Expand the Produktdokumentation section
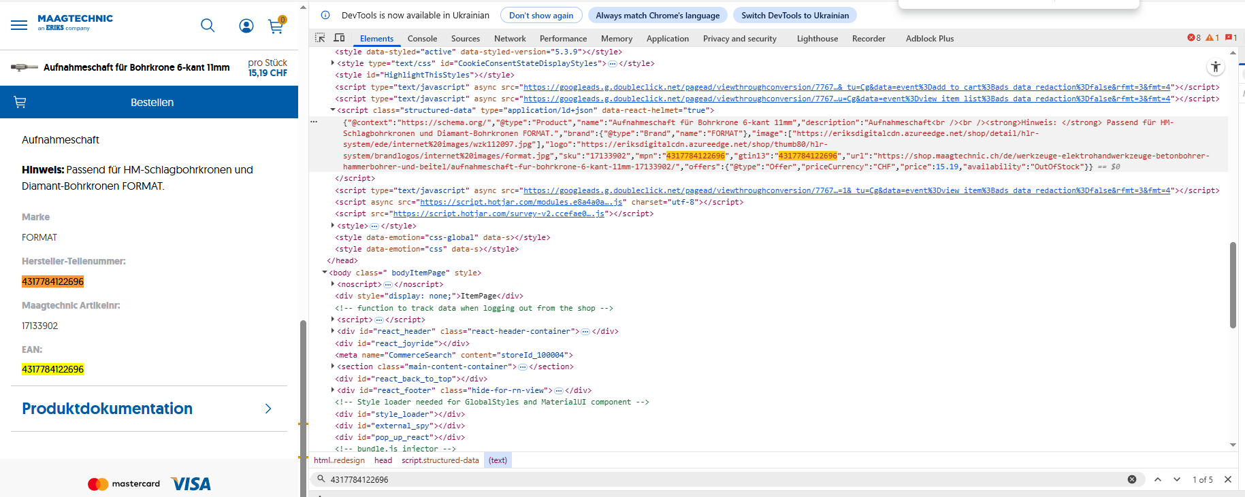The width and height of the screenshot is (1245, 497). pyautogui.click(x=149, y=409)
